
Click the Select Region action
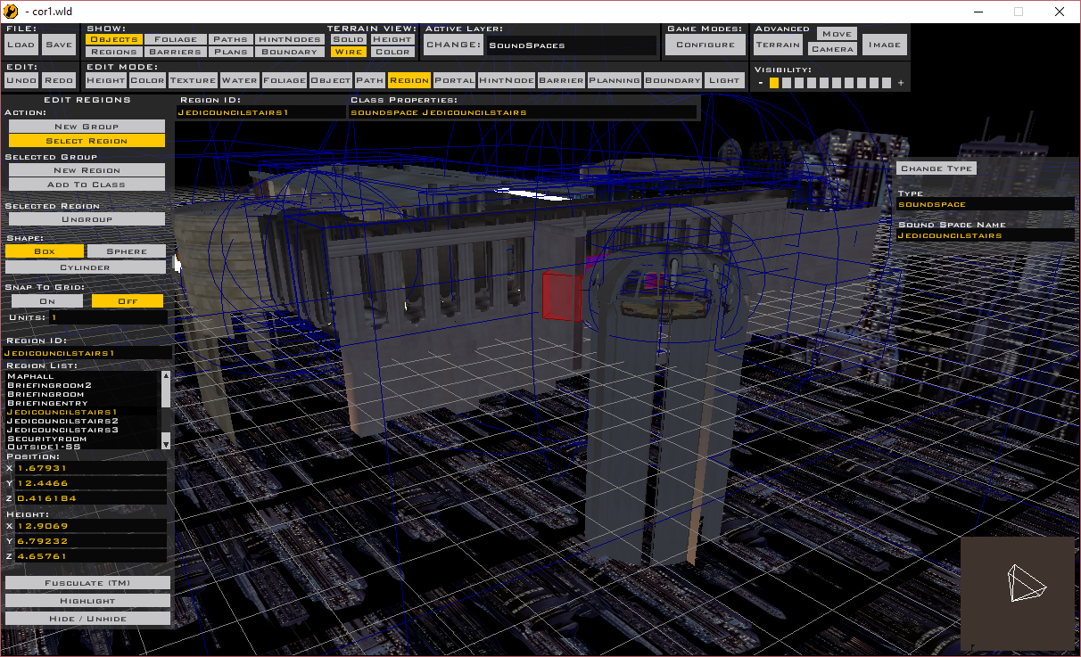[87, 141]
